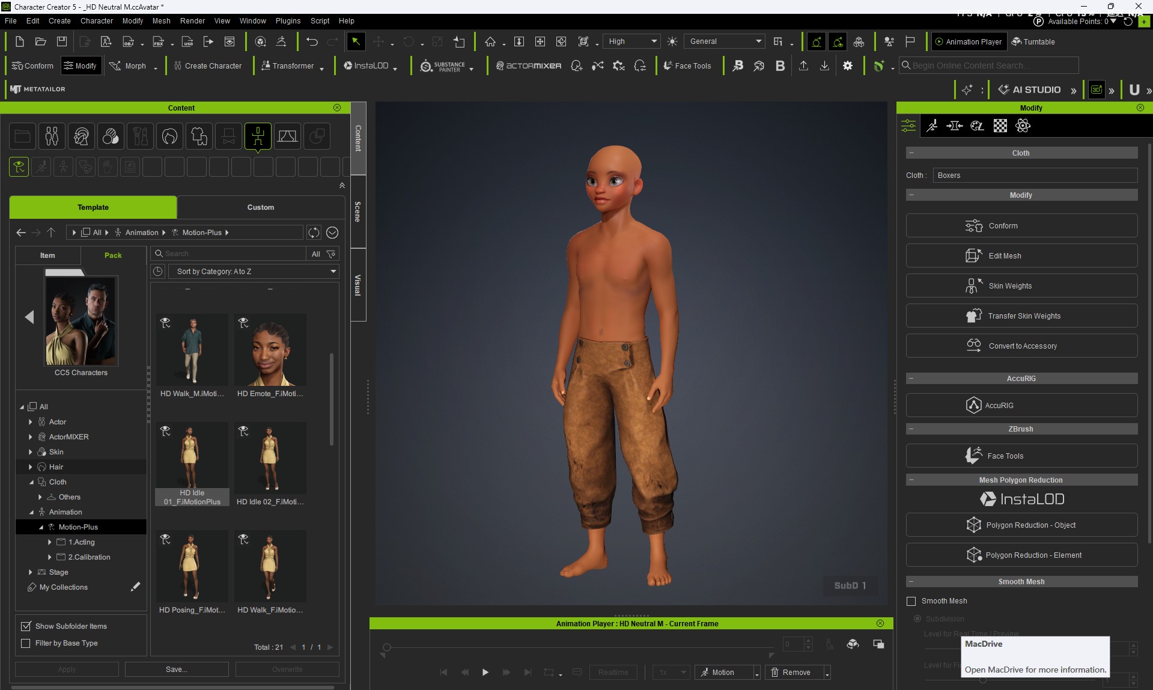Open the Hair content category icon

click(169, 136)
